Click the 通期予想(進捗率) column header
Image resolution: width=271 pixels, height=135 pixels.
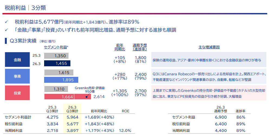tap(140, 47)
